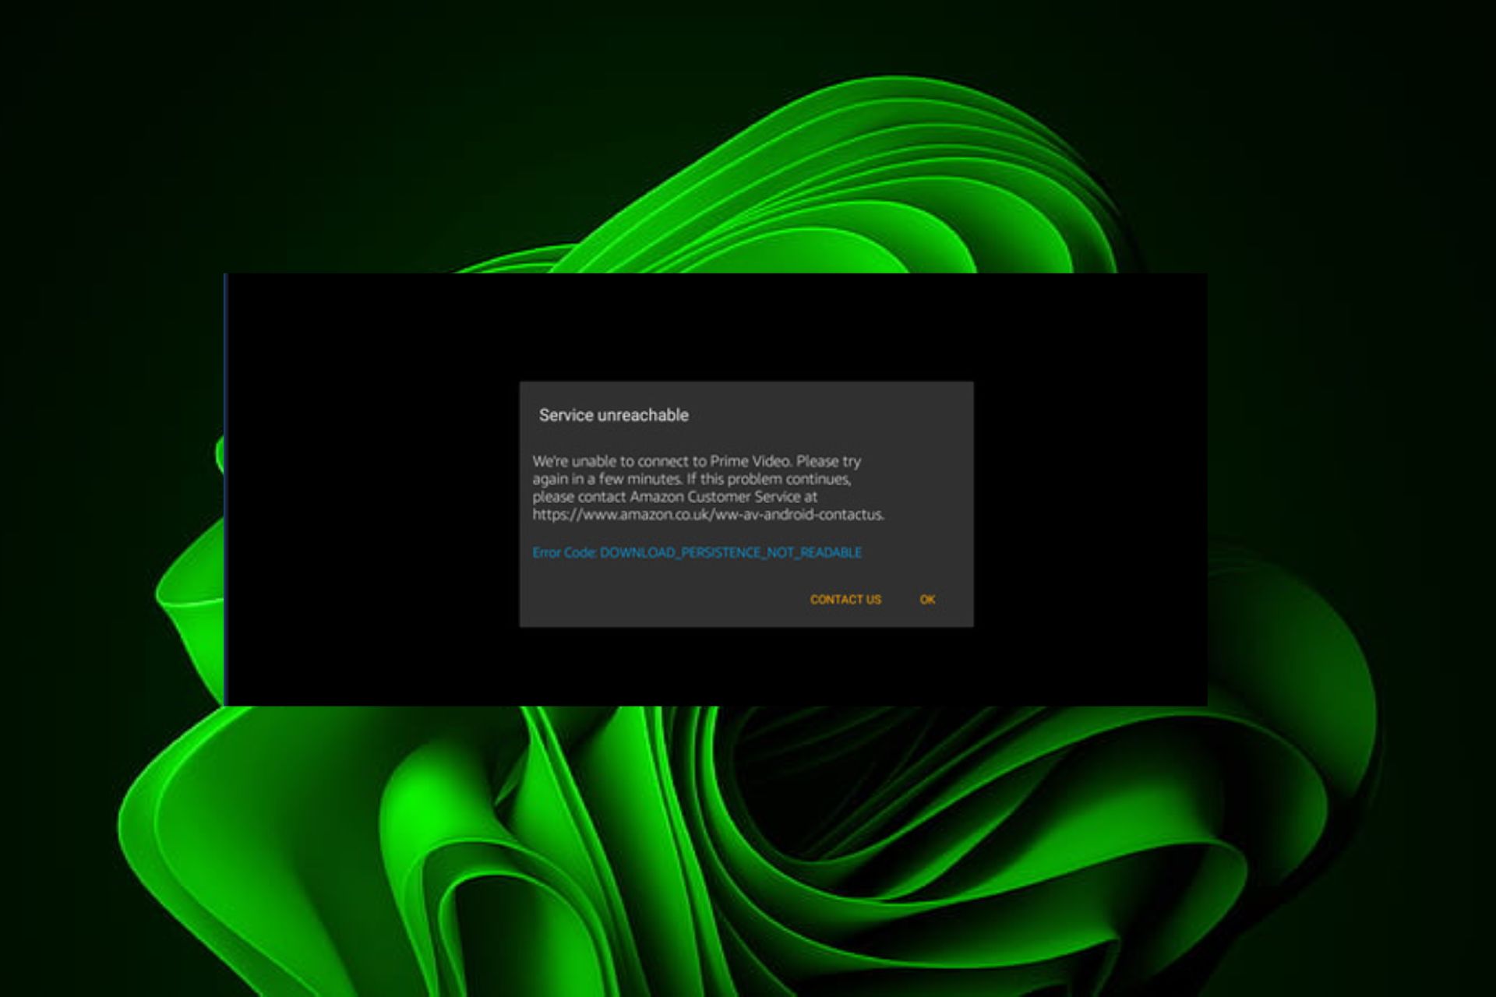Select the CONTACT US button
The width and height of the screenshot is (1496, 997).
click(x=845, y=599)
